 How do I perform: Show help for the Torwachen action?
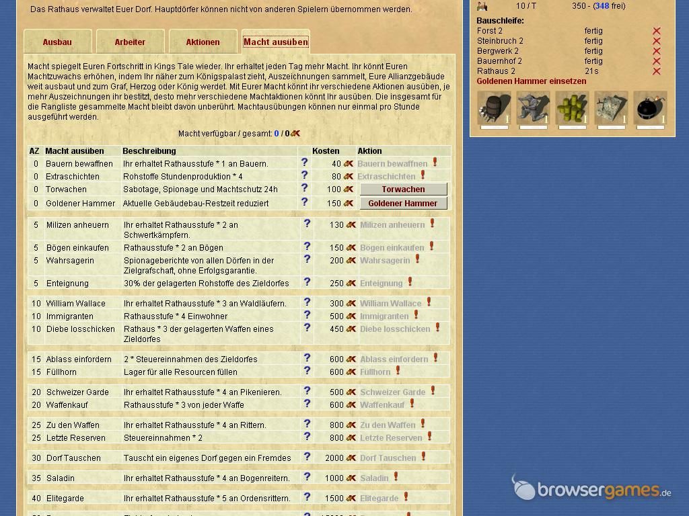pyautogui.click(x=304, y=188)
